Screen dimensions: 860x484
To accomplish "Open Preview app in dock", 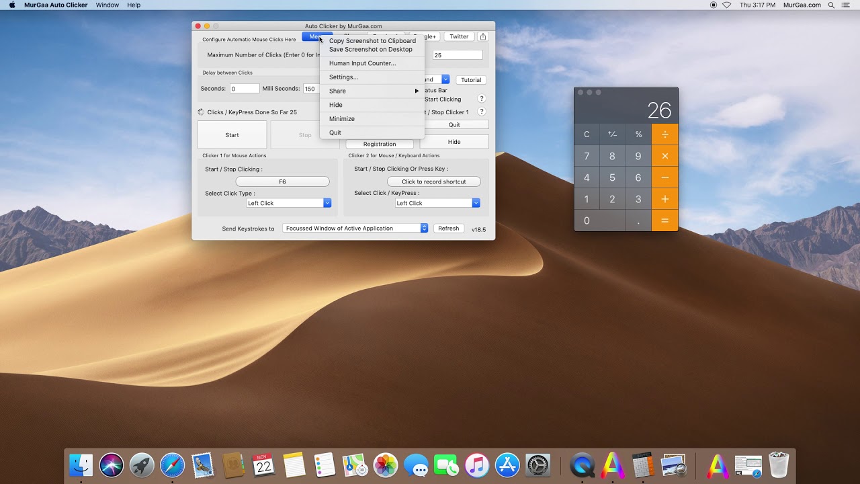I will point(673,465).
